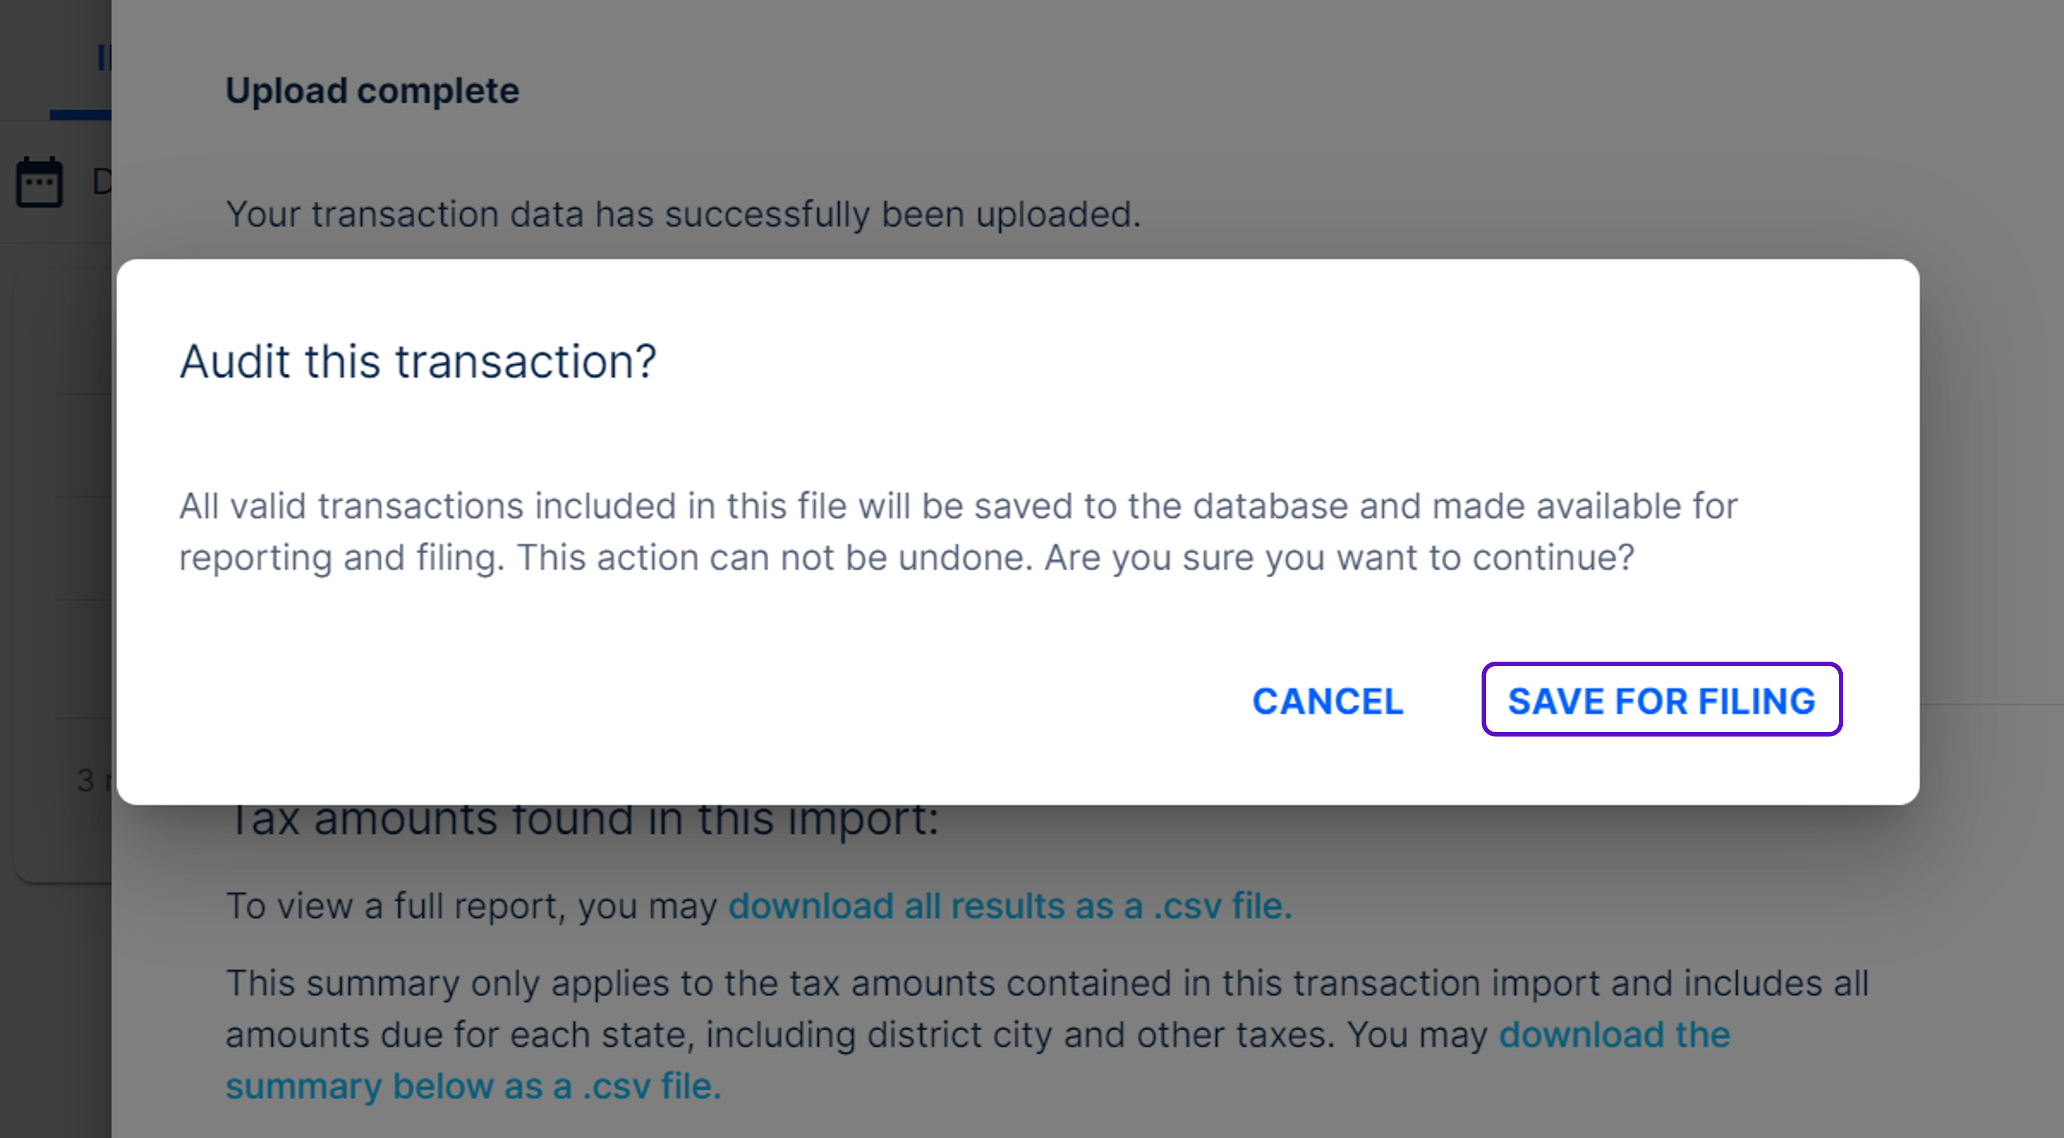Click the SAVE FOR FILING button

pyautogui.click(x=1661, y=700)
